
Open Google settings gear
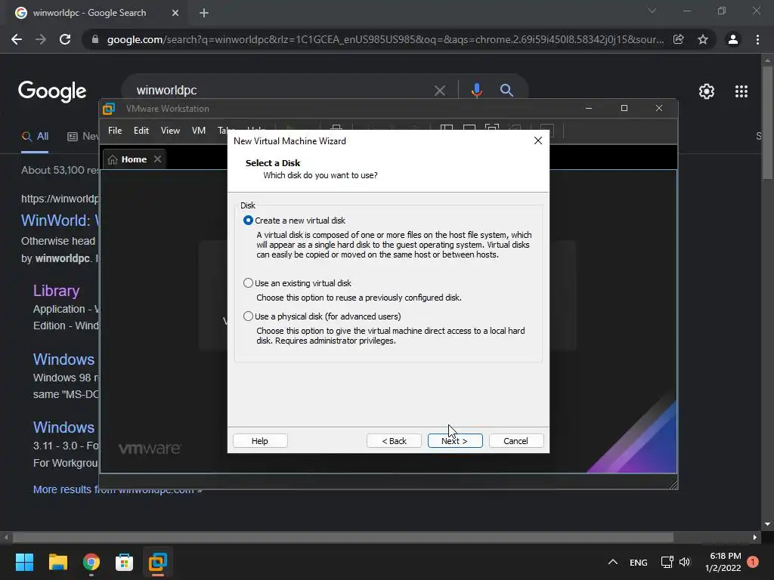707,91
